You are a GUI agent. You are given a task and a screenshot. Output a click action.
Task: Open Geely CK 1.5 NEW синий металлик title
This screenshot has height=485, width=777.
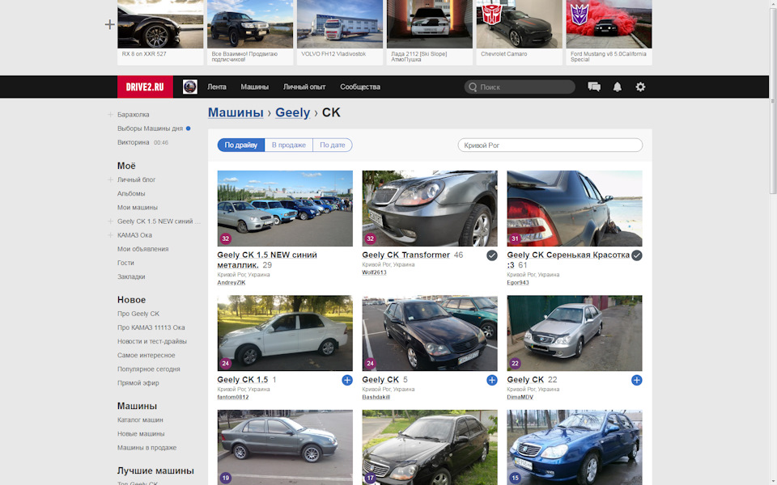coord(266,259)
